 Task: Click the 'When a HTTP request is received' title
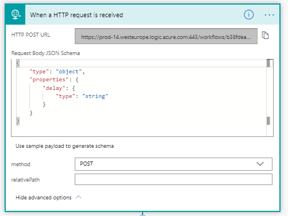(x=76, y=15)
